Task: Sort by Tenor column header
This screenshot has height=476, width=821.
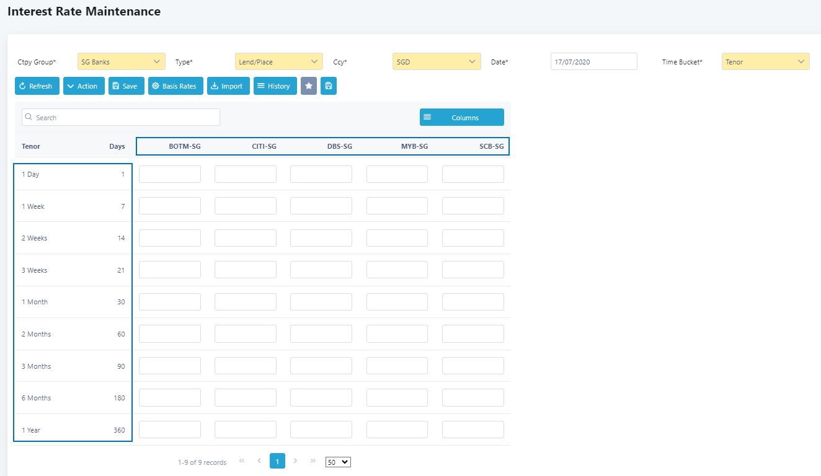Action: [31, 146]
